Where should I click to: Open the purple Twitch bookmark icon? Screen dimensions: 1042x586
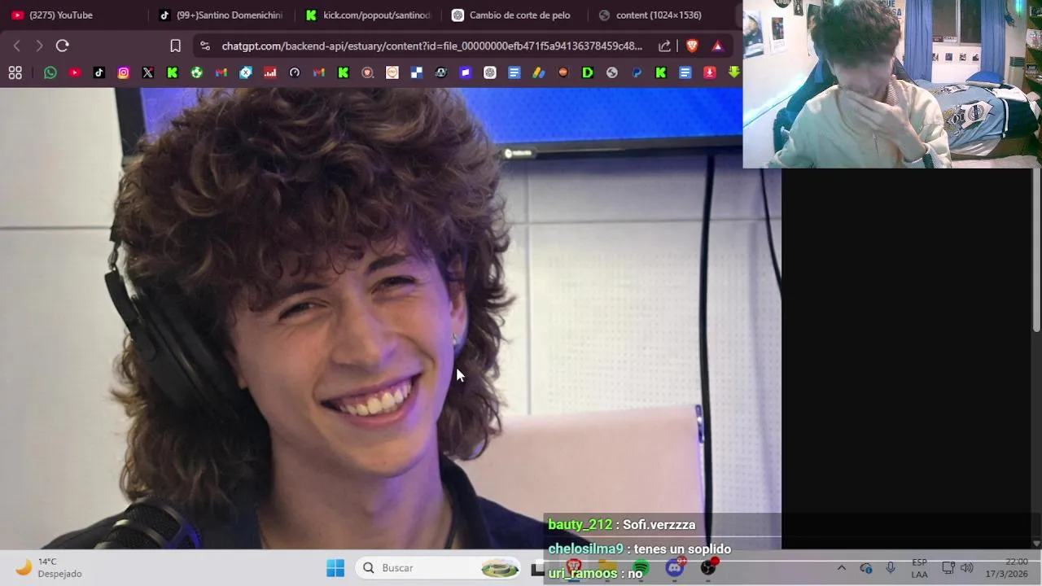click(466, 72)
